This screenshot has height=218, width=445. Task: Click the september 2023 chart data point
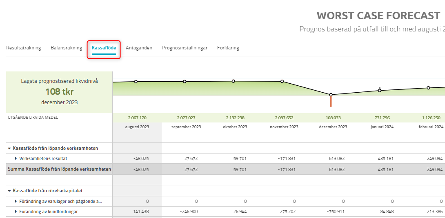(x=185, y=82)
